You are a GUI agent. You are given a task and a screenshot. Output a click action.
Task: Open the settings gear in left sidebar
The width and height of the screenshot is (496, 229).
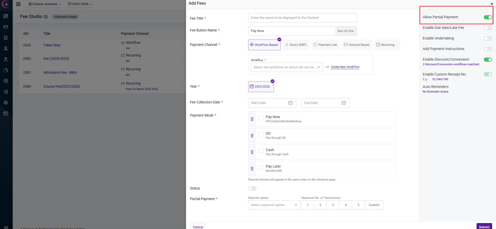(6, 103)
